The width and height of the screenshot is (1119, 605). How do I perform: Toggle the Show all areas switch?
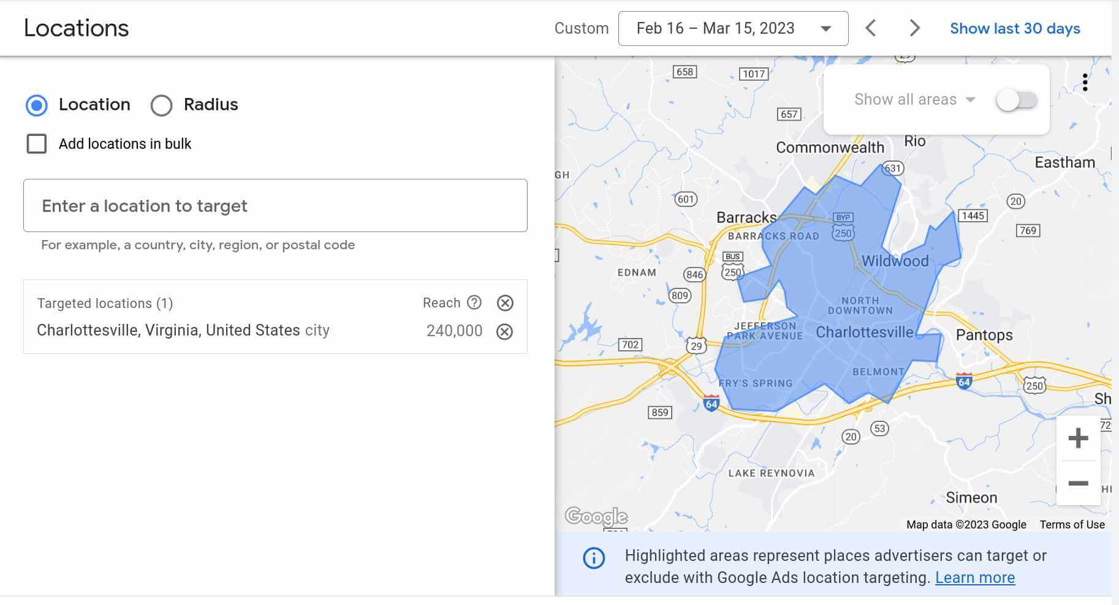point(1017,100)
